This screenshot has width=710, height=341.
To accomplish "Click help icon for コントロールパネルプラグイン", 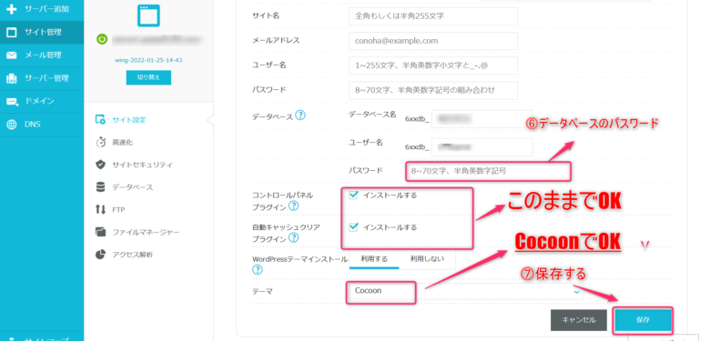I will pos(293,206).
